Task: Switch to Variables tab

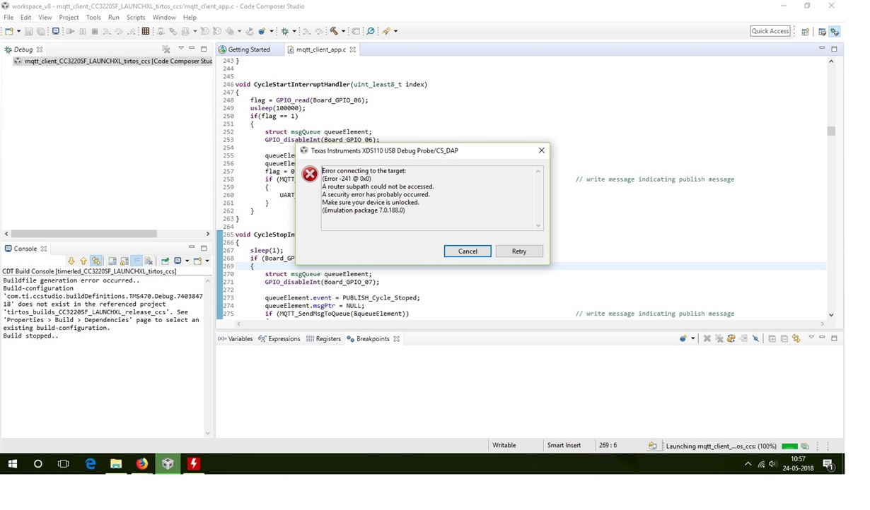Action: pos(236,339)
